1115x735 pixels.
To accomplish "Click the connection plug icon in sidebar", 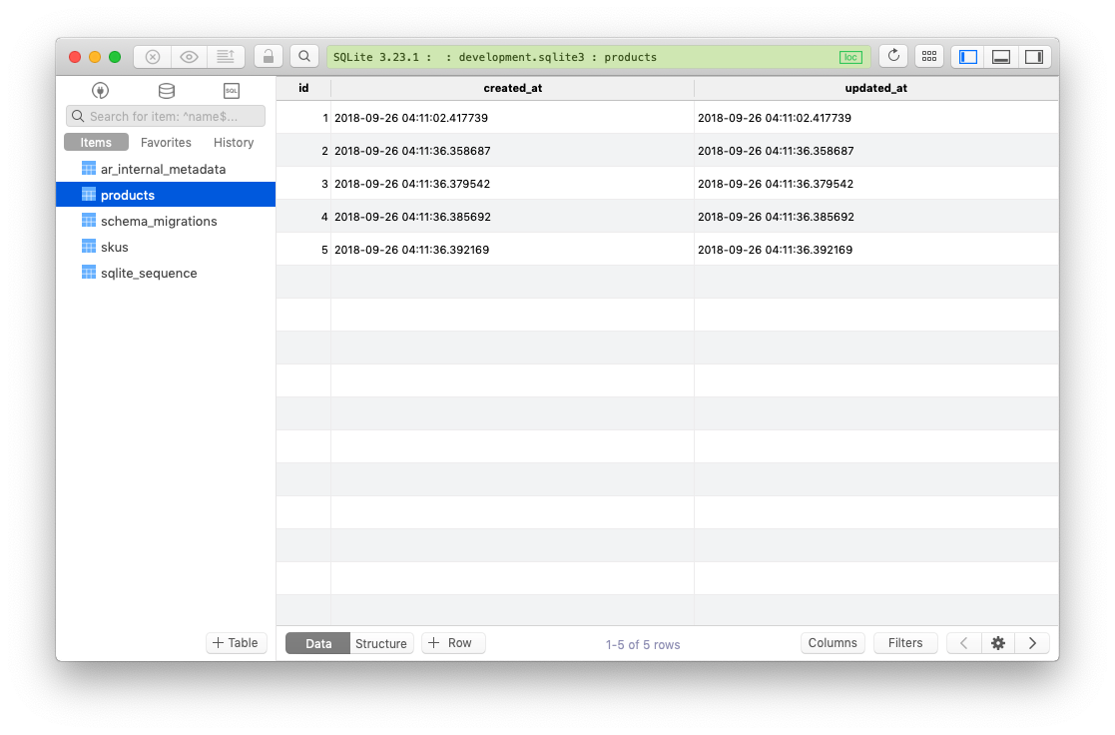I will 100,90.
